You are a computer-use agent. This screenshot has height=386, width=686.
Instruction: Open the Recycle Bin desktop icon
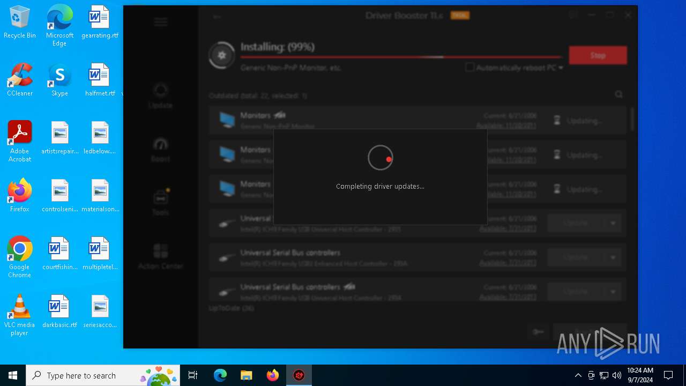[x=20, y=23]
